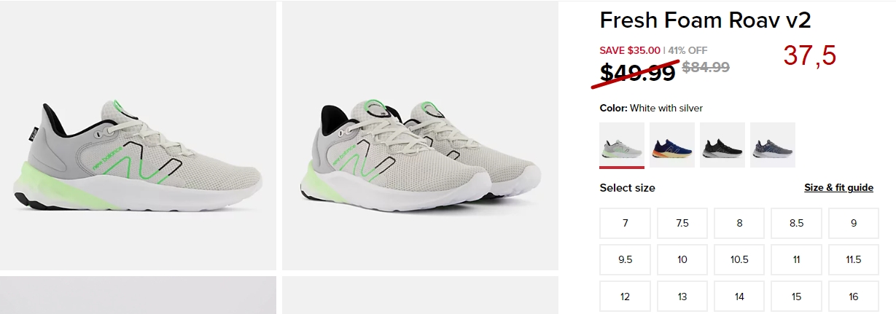Screen dimensions: 896x314
Task: Select the grey shoe color thumbnail
Action: click(x=773, y=145)
